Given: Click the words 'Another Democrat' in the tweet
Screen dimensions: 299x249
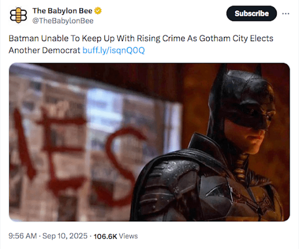Looking at the screenshot, I should point(44,50).
